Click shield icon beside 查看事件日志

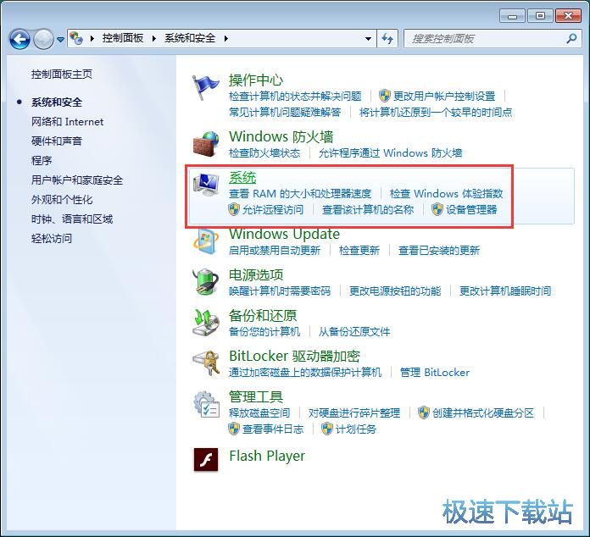coord(234,429)
